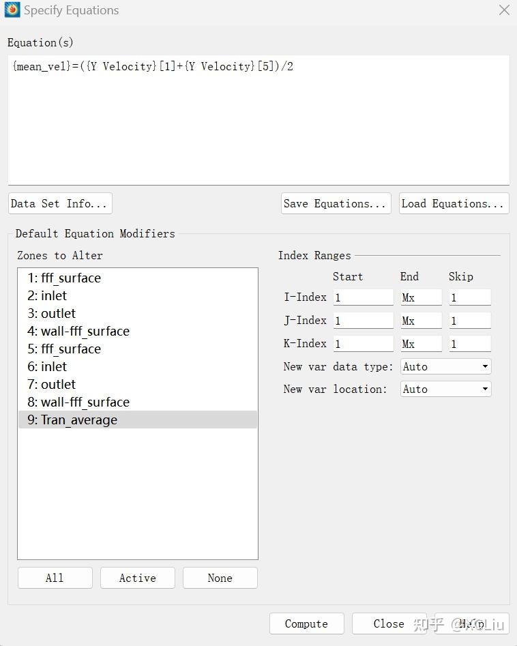Click Load Equations button
This screenshot has width=517, height=646.
coord(454,203)
